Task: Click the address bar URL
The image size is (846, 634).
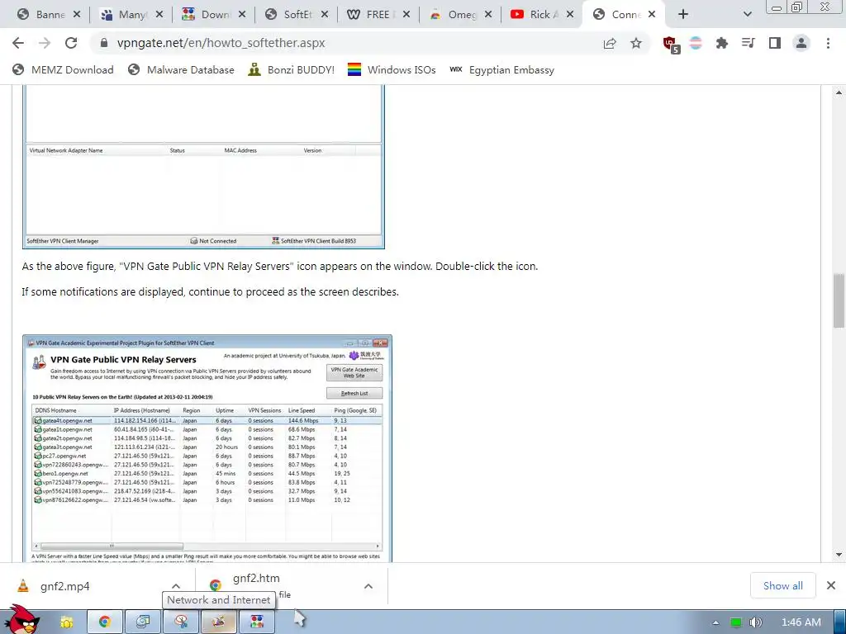Action: 221,43
